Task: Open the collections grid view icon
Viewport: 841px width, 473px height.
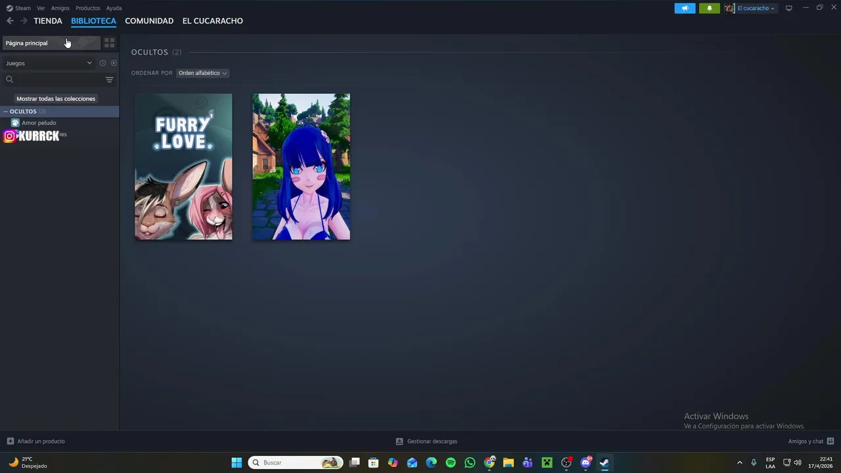Action: 110,43
